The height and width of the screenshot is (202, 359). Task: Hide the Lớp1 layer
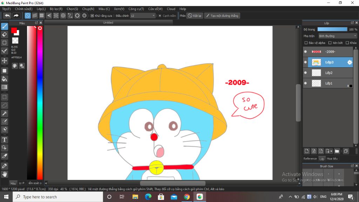[x=305, y=83]
